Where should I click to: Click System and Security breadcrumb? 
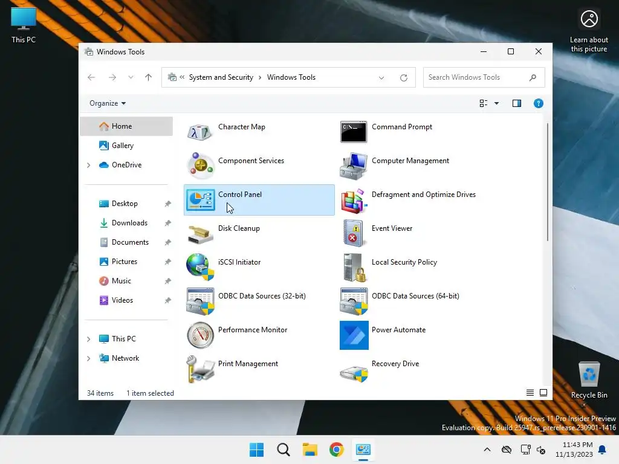[x=221, y=77]
